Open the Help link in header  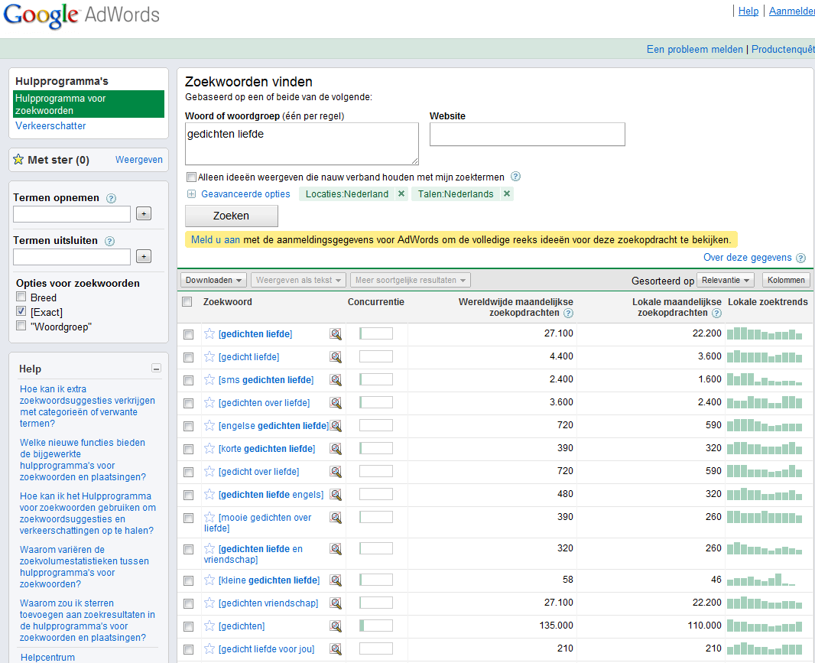click(x=748, y=11)
